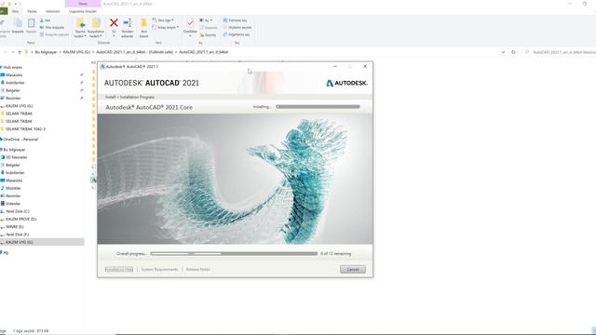Open the Uygulama Araçları tab

pyautogui.click(x=83, y=11)
